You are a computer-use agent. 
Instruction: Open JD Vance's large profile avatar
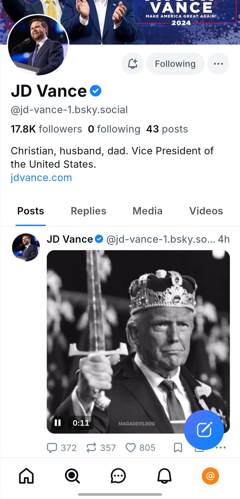(38, 45)
